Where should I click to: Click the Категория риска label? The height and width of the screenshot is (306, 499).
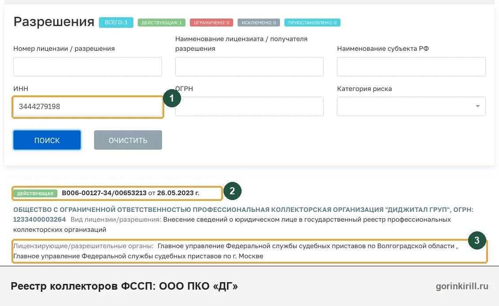coord(364,89)
